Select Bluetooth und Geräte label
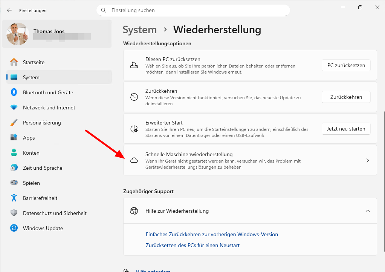Screen dimensions: 385x272 point(48,92)
